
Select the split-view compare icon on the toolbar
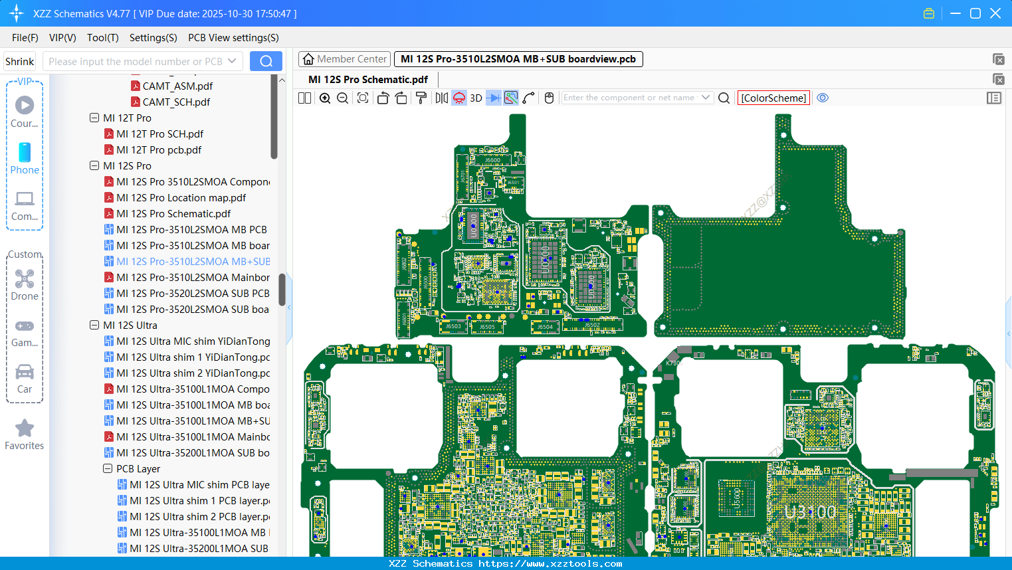click(304, 98)
